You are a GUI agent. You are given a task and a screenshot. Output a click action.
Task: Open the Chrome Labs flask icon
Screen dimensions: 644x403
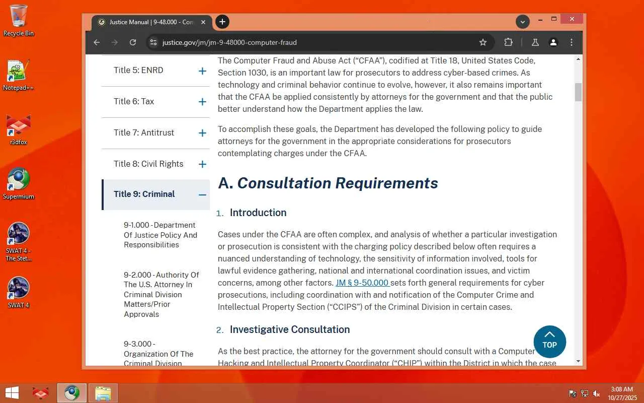pos(535,42)
